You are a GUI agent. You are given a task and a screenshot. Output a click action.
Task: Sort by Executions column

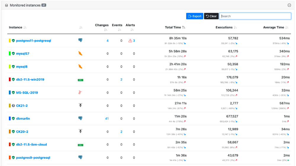(x=235, y=28)
